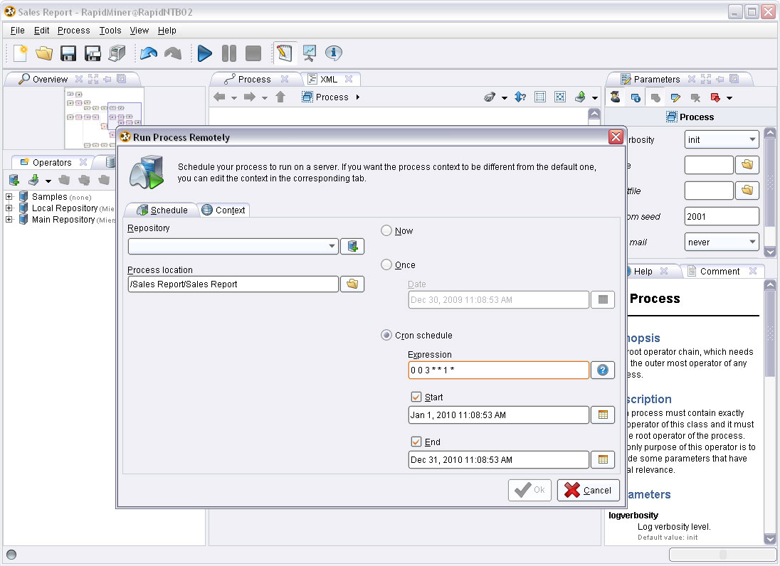780x566 pixels.
Task: Open the Start date calendar picker
Action: coord(603,415)
